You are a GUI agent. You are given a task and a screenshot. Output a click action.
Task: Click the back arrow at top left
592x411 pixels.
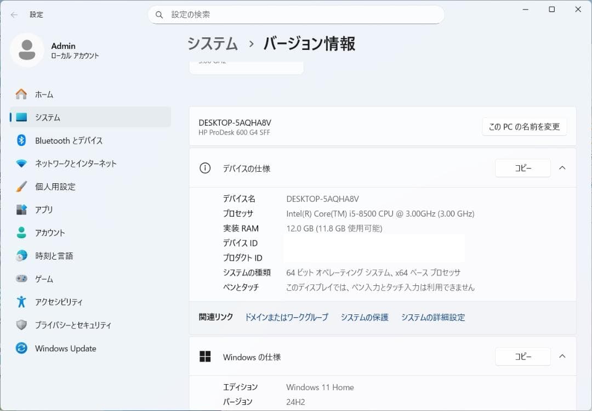pos(13,15)
